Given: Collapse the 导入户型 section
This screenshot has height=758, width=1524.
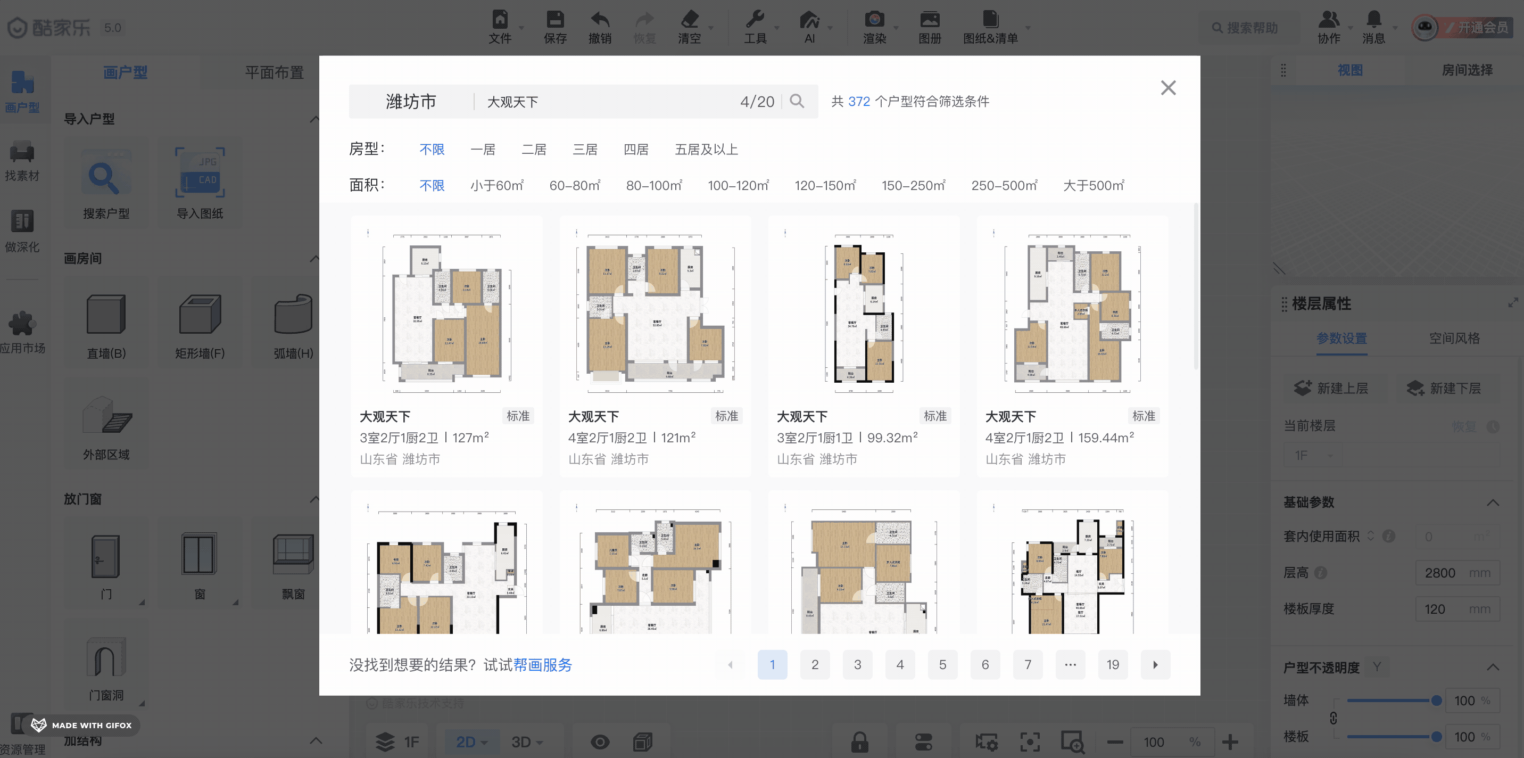Looking at the screenshot, I should [x=314, y=119].
